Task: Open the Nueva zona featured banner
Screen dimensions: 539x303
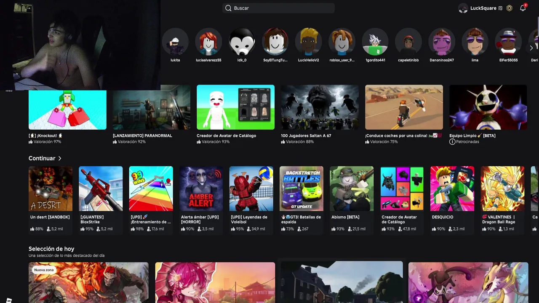Action: point(88,282)
